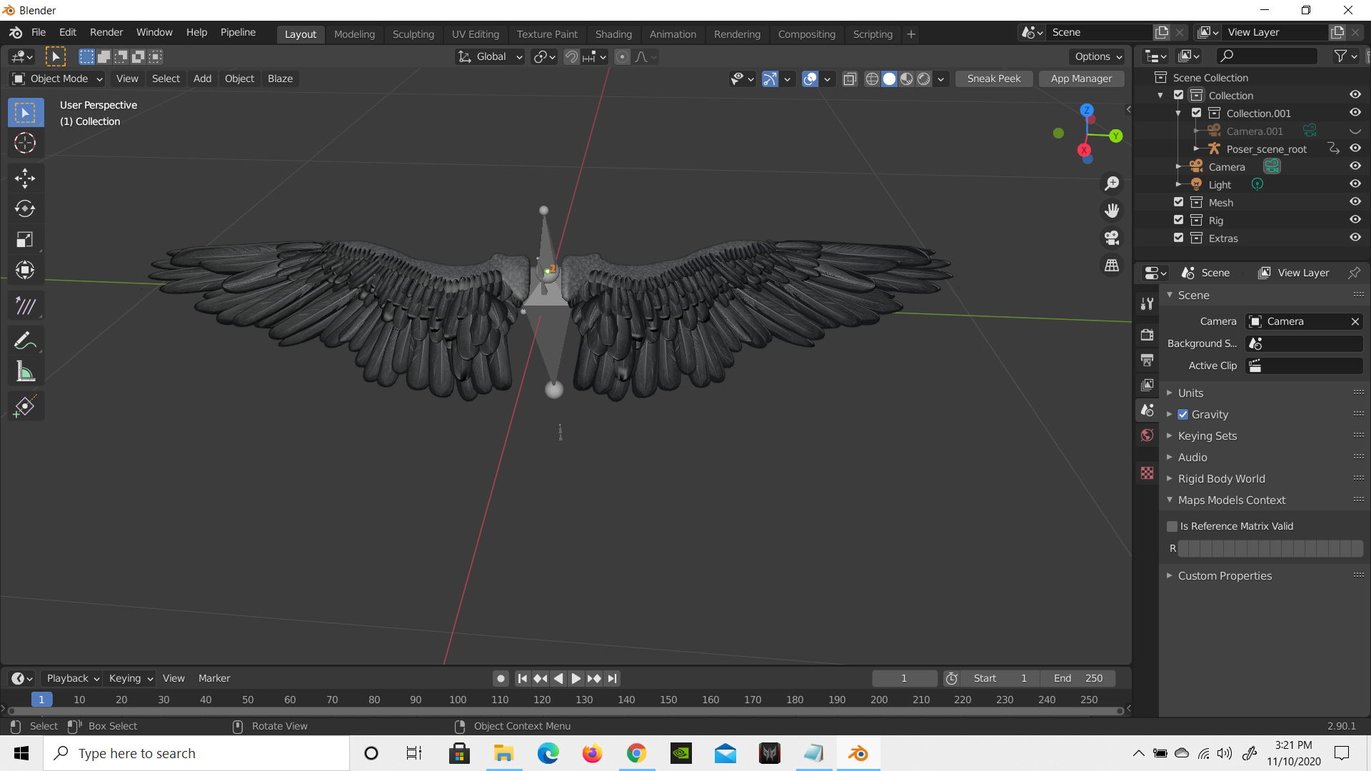Open the Output properties tab
This screenshot has height=771, width=1371.
pyautogui.click(x=1147, y=360)
